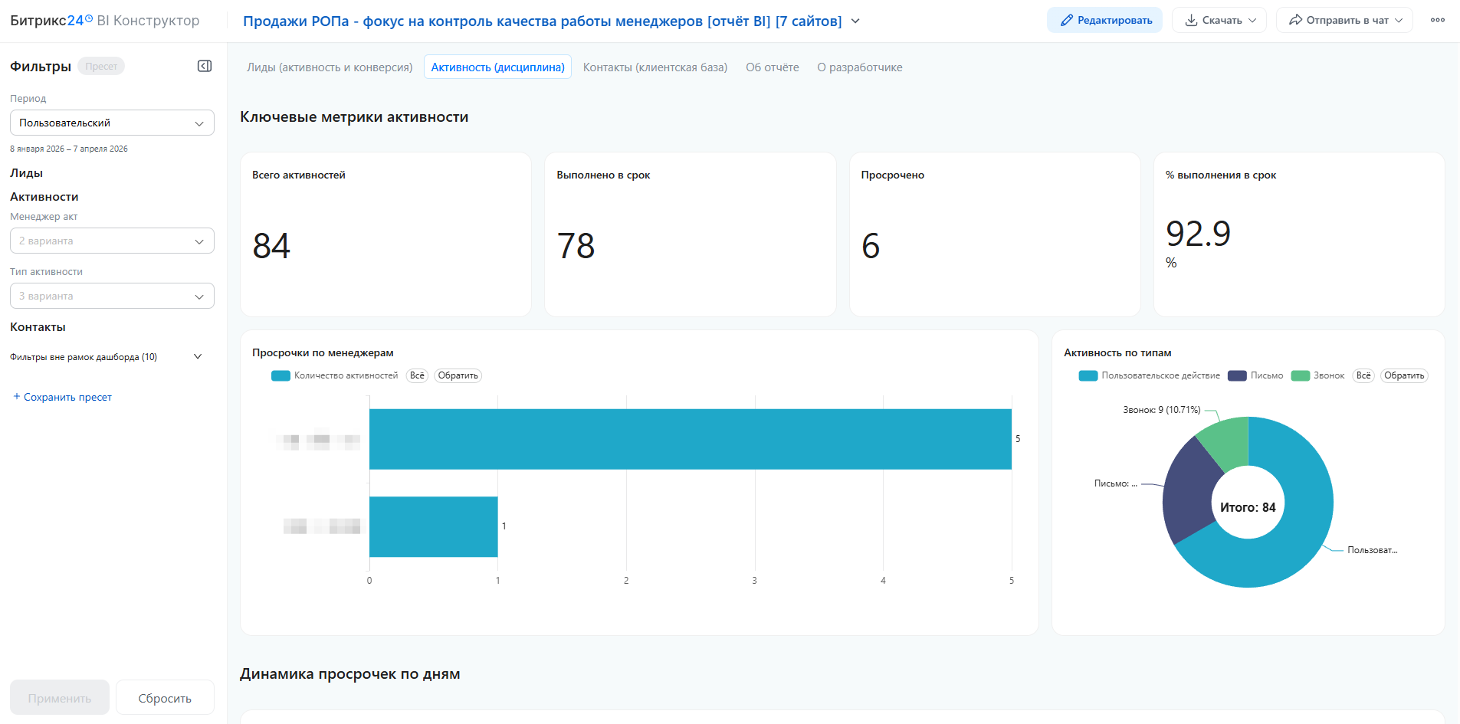Expand Фильтры вне рамок дашборда section
This screenshot has width=1460, height=724.
tap(198, 357)
